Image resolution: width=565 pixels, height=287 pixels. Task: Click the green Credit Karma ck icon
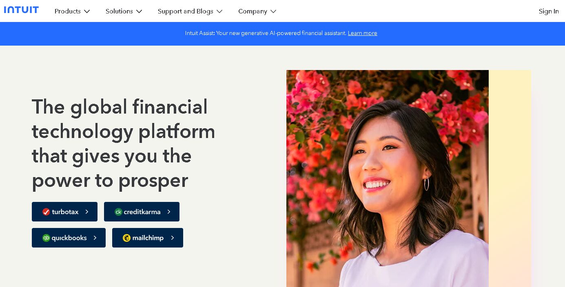click(x=118, y=212)
